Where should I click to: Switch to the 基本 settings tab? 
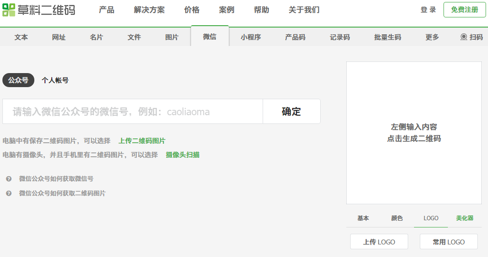[x=363, y=218]
